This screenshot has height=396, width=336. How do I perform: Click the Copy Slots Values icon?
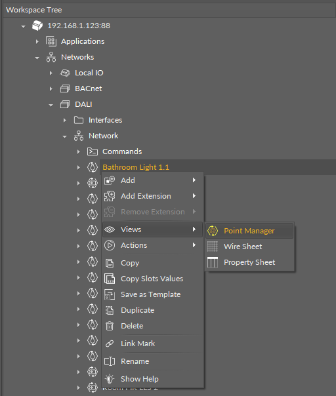tap(110, 279)
